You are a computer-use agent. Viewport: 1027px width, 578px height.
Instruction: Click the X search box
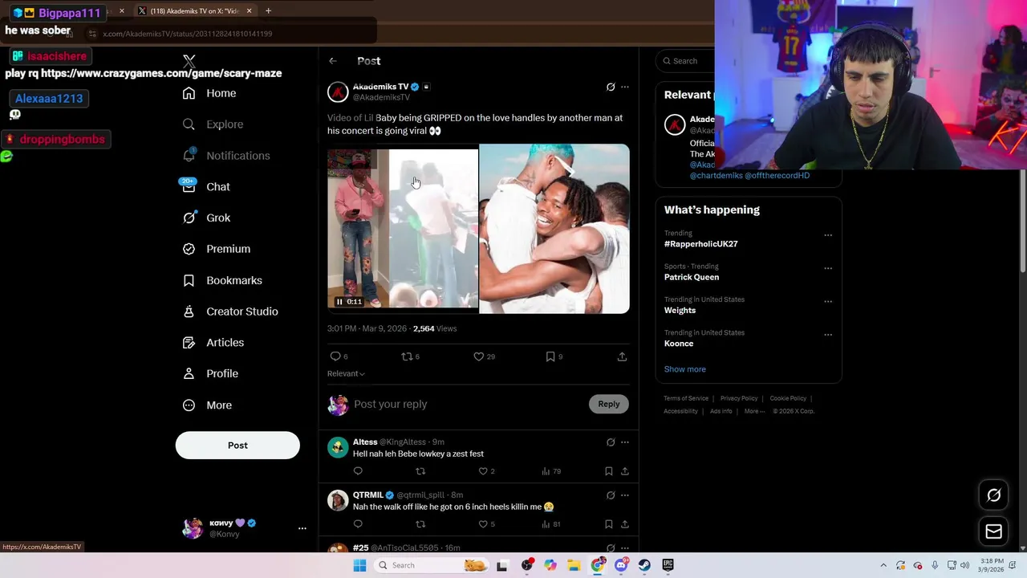pos(686,61)
